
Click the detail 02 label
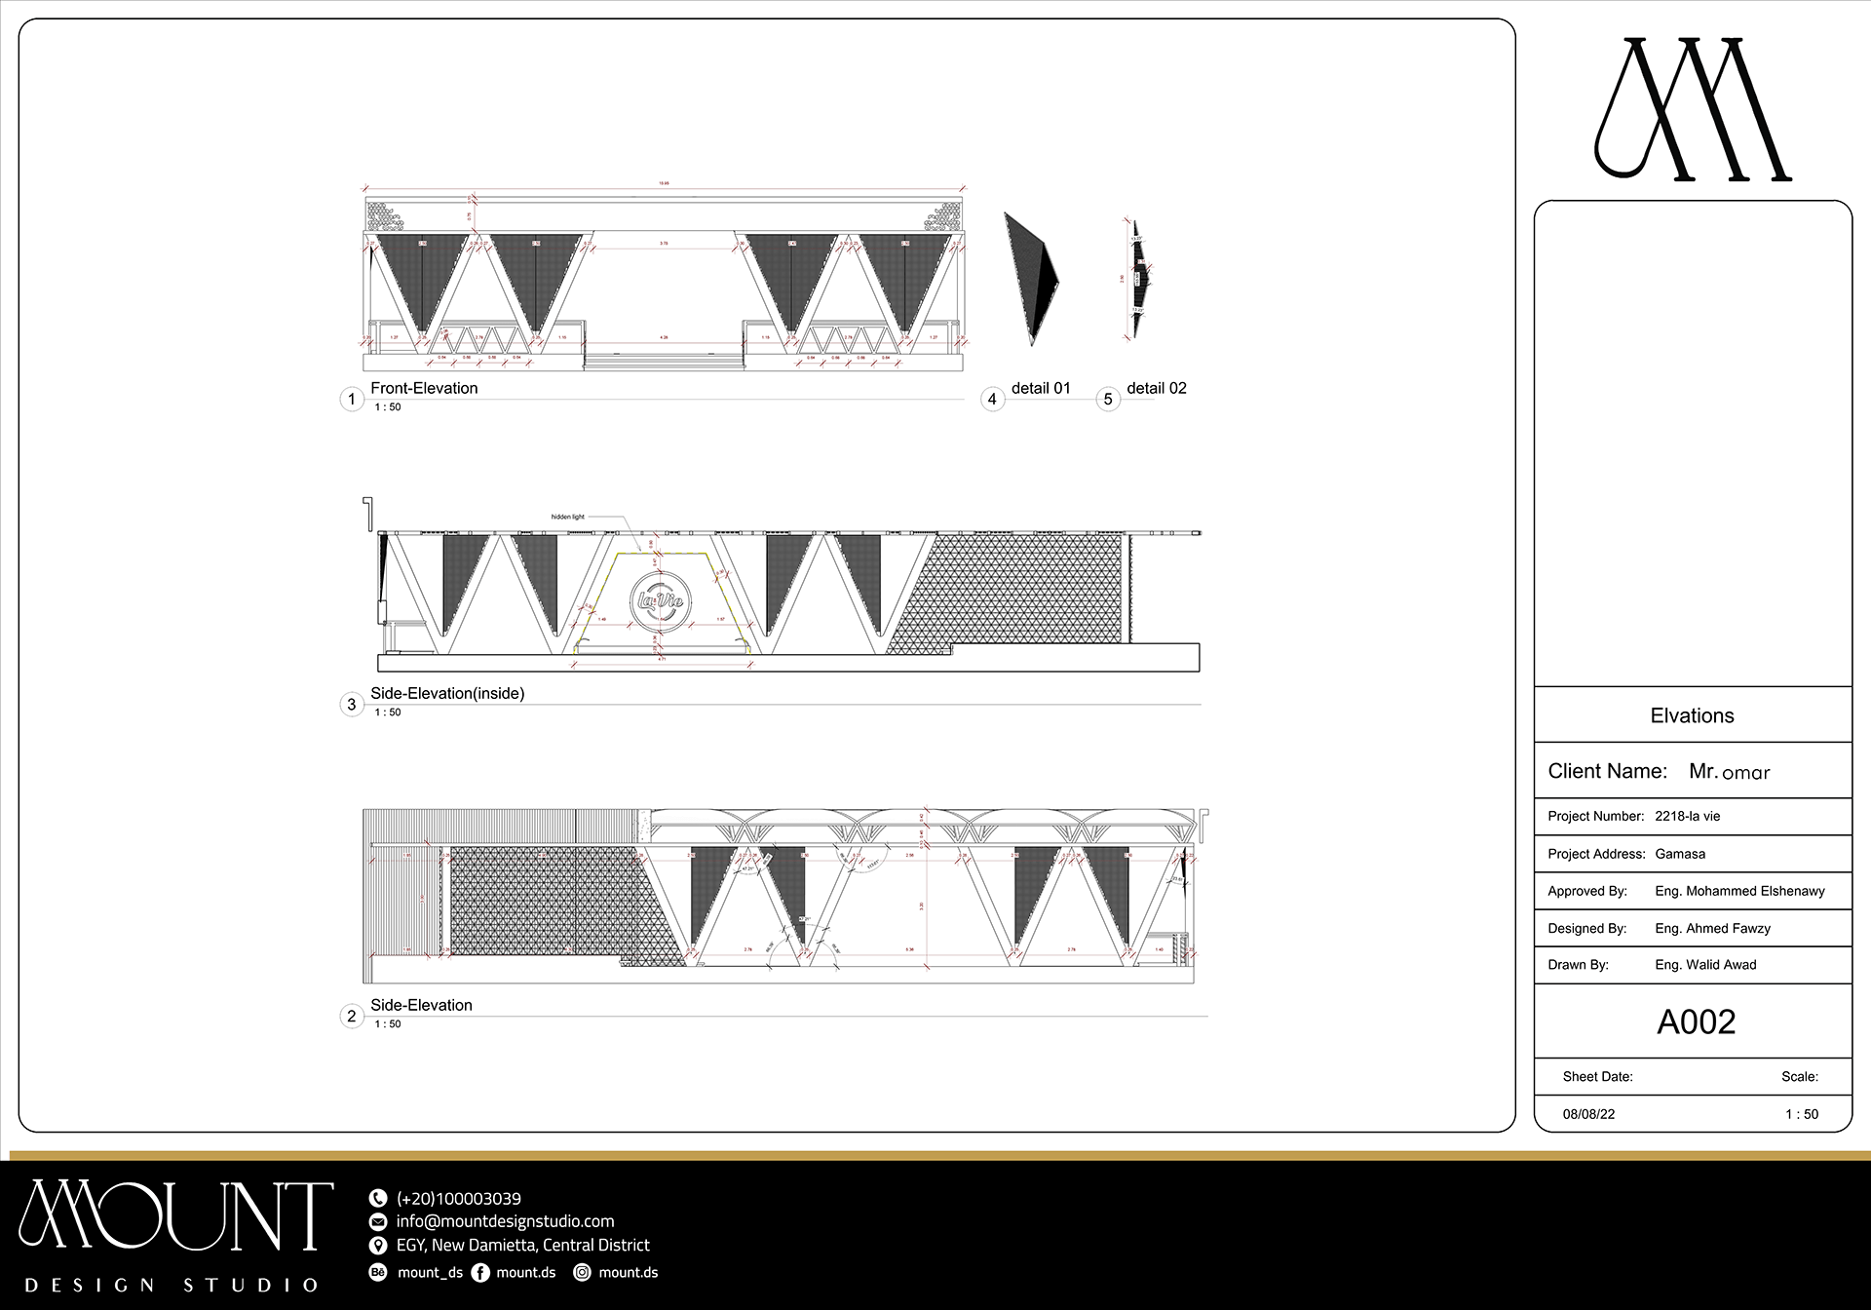click(x=1157, y=388)
